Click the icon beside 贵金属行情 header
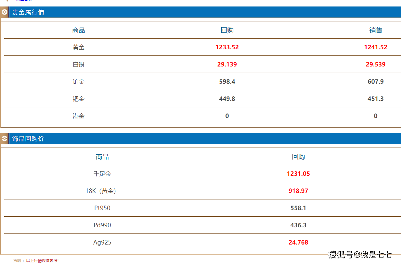This screenshot has width=401, height=263. [x=5, y=12]
